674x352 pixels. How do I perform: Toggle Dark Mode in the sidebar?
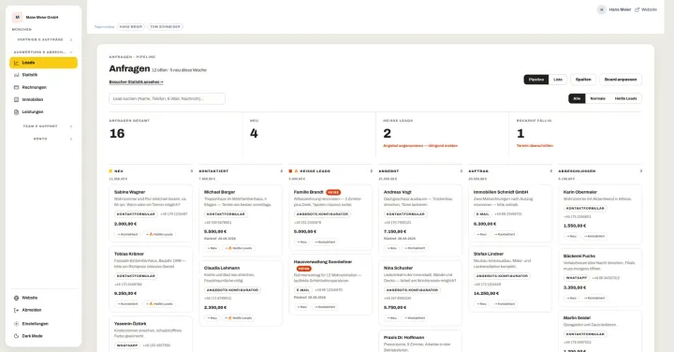click(x=43, y=336)
